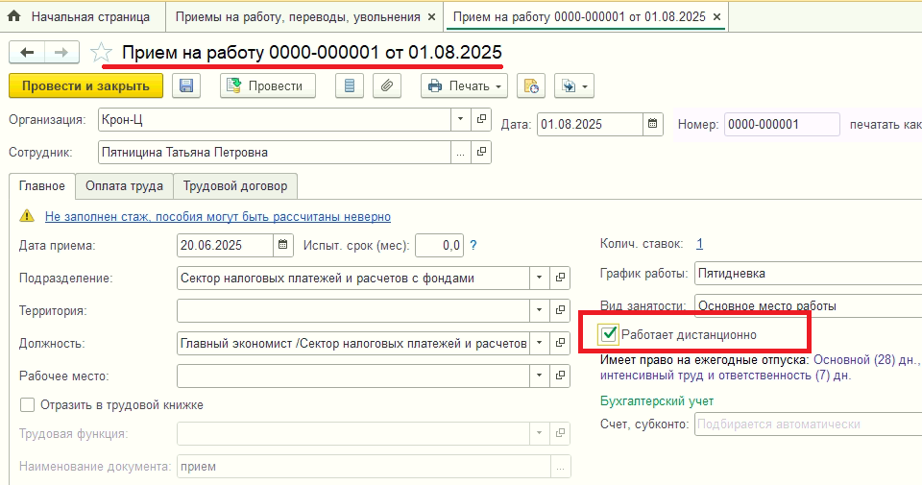Click the Дата приема field 20.06.2025
This screenshot has height=485, width=922.
225,245
